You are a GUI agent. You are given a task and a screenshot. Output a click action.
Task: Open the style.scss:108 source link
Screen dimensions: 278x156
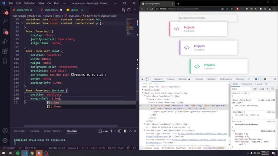[x=266, y=100]
